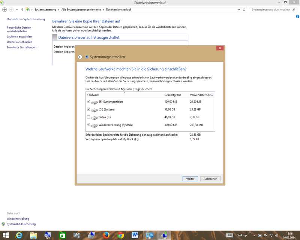This screenshot has height=240, width=300.
Task: Open the address bar history dropdown
Action: (x=239, y=10)
